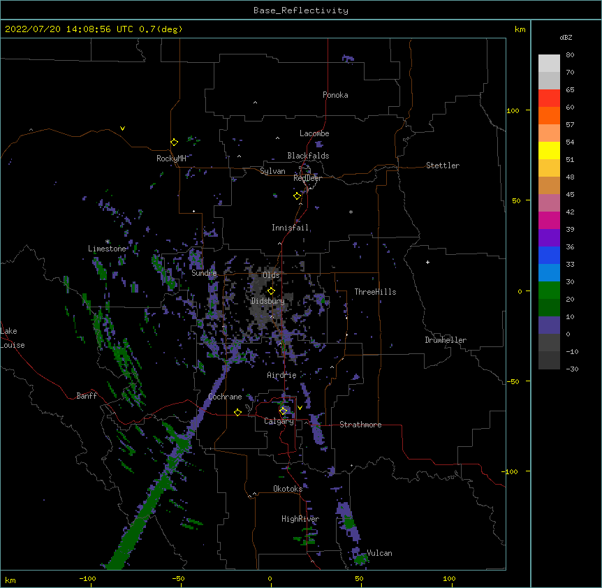602x588 pixels.
Task: Select the HighRiver label
Action: point(300,519)
